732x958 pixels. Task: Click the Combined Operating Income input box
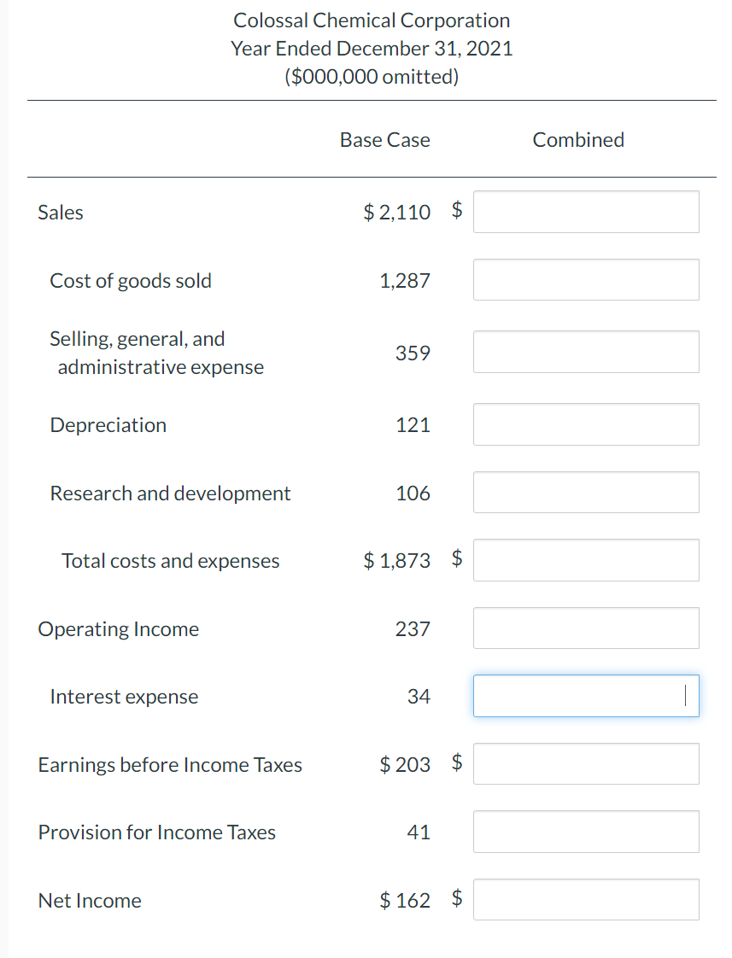click(586, 628)
